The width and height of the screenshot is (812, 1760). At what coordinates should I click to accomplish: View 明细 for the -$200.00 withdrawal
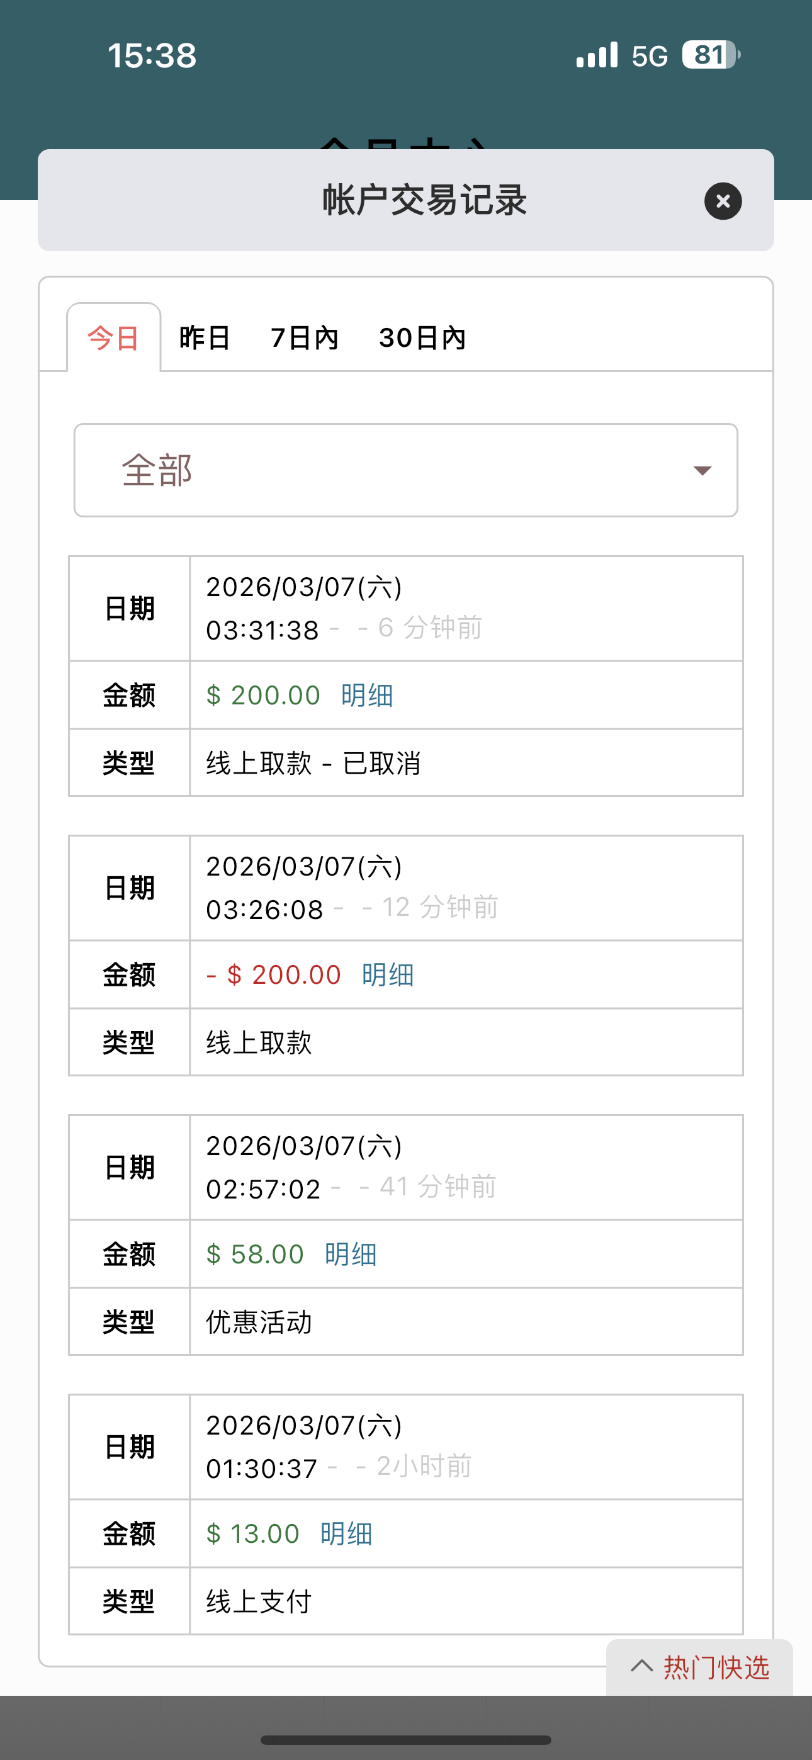tap(388, 975)
